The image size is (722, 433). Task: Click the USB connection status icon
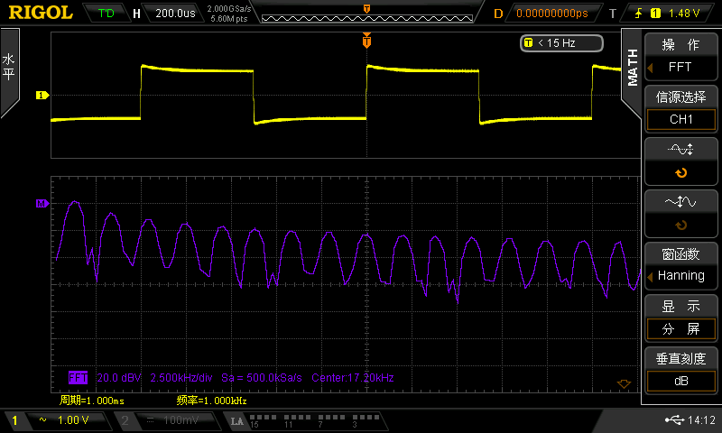(673, 420)
